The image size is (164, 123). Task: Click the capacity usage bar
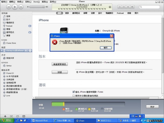point(88,104)
